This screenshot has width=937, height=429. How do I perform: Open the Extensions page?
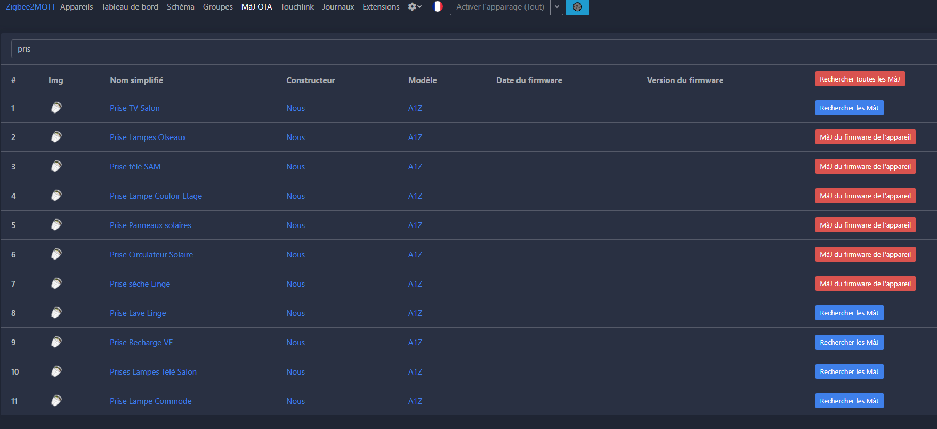point(381,7)
